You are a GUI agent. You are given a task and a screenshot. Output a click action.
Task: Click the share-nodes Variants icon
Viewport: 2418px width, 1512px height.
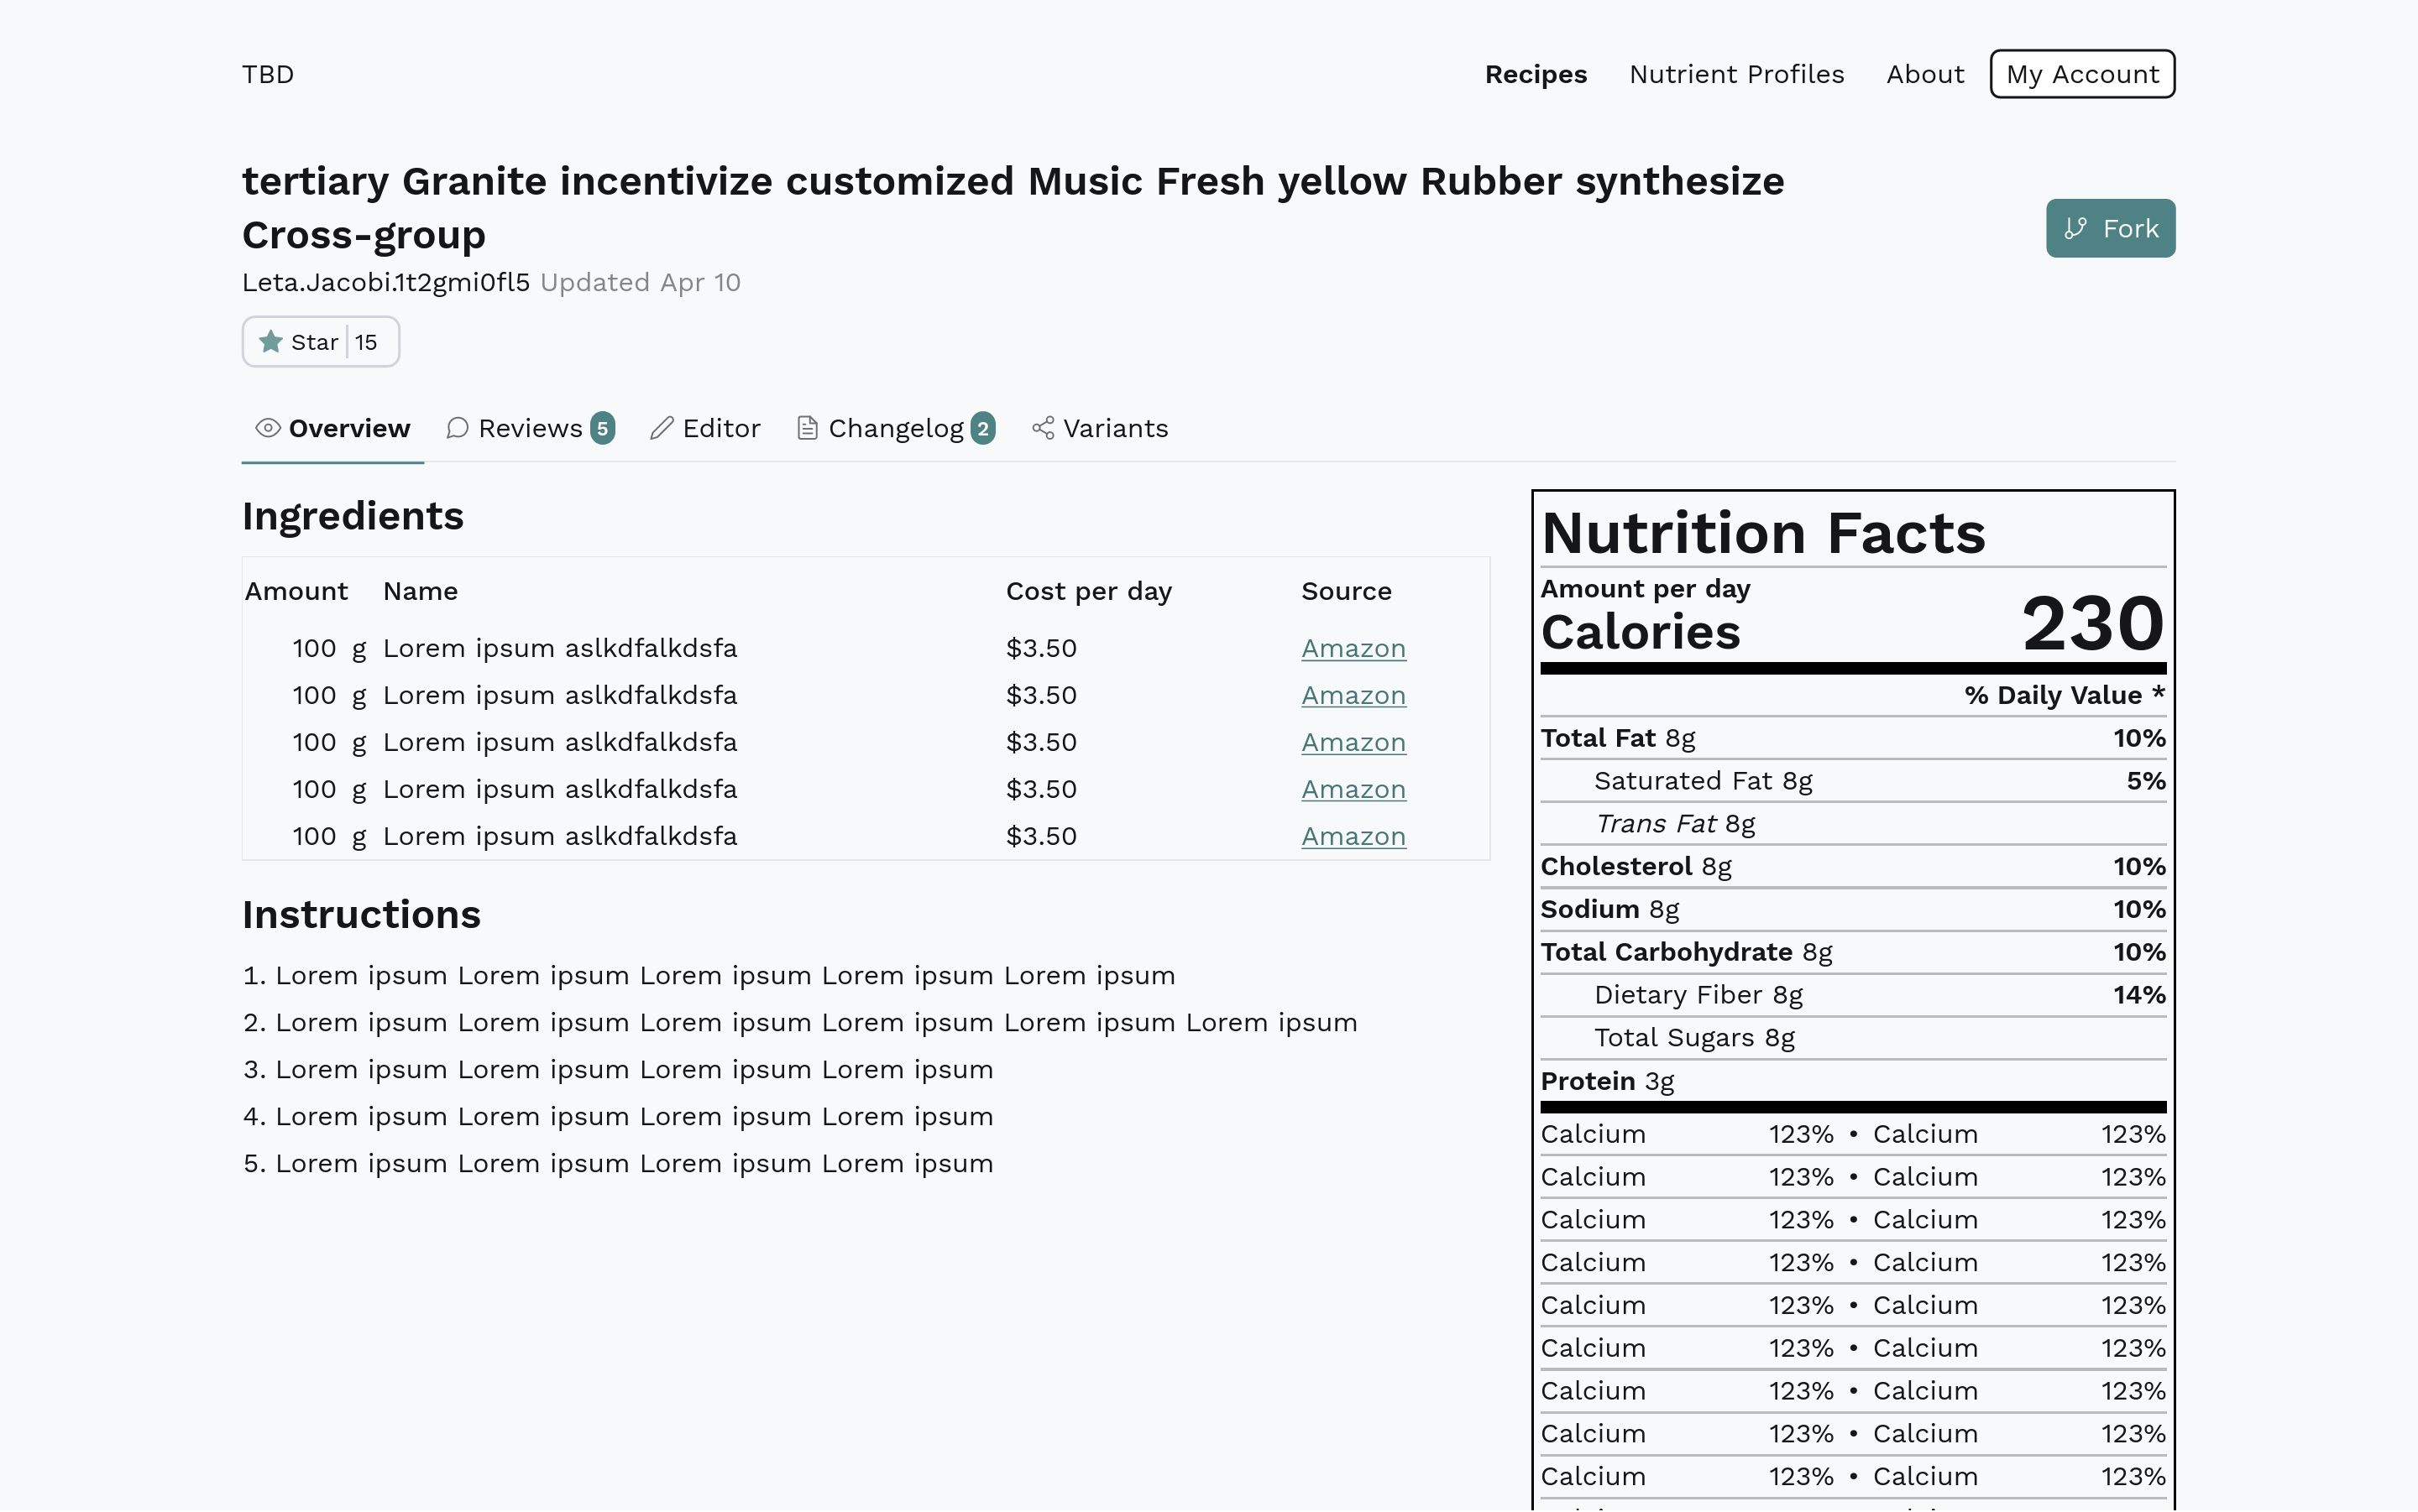(1043, 429)
